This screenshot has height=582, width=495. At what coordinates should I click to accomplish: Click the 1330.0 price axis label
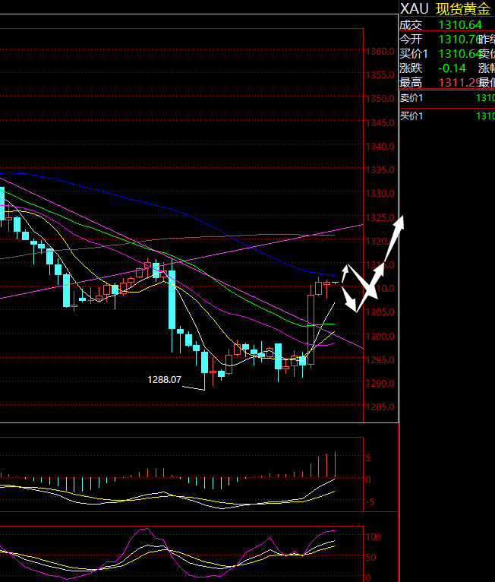380,194
